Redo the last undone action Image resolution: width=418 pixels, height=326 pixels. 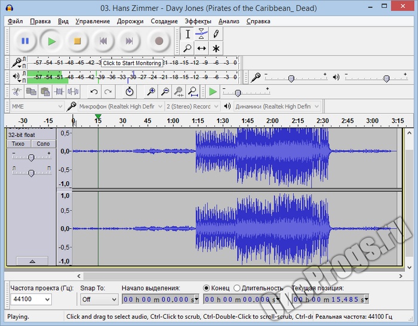coord(108,92)
